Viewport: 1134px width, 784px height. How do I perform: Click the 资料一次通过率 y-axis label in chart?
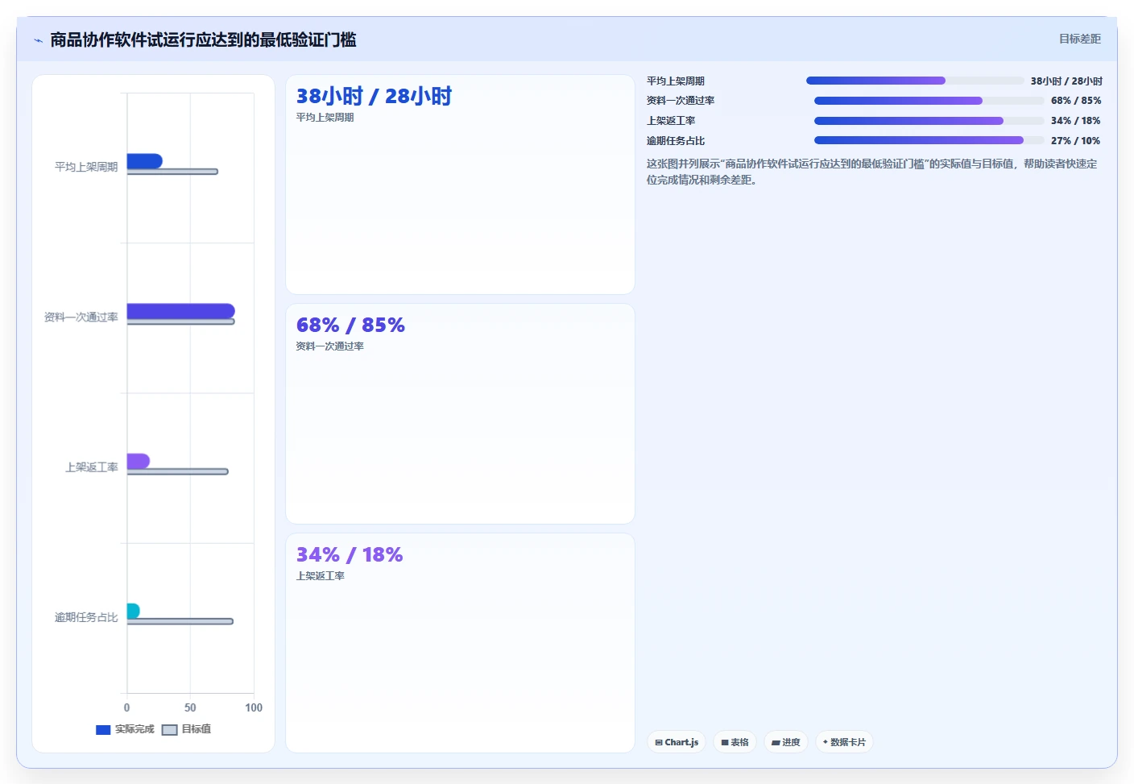[81, 317]
